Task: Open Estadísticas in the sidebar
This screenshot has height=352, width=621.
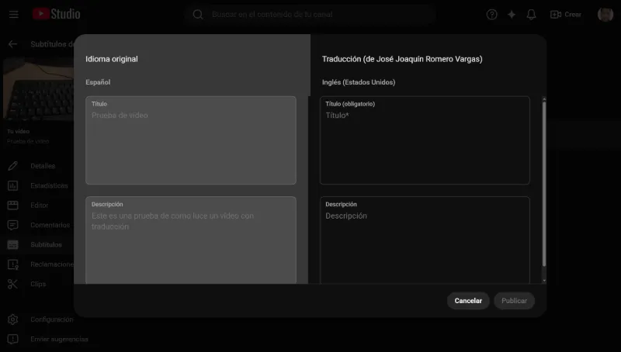Action: coord(49,185)
